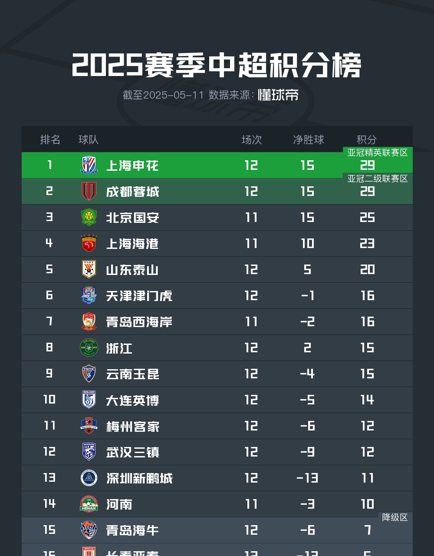
Task: Click the 亚冠精英联赛区 zone label
Action: [x=378, y=153]
